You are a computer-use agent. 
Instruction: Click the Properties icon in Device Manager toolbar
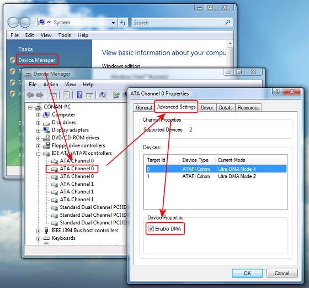pyautogui.click(x=66, y=95)
